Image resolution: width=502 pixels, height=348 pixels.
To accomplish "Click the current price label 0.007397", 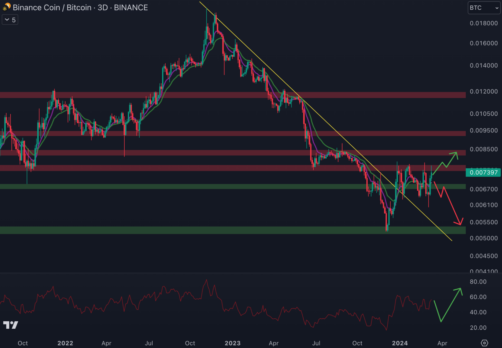I will tap(483, 172).
